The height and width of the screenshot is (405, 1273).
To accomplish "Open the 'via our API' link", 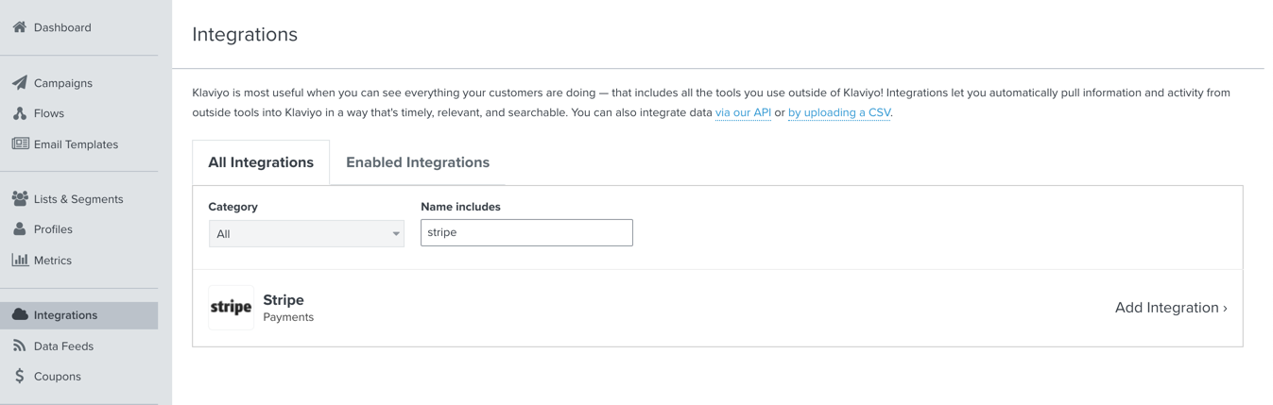I will 743,112.
